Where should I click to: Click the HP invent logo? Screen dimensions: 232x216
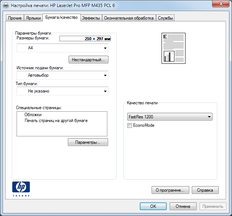21,189
